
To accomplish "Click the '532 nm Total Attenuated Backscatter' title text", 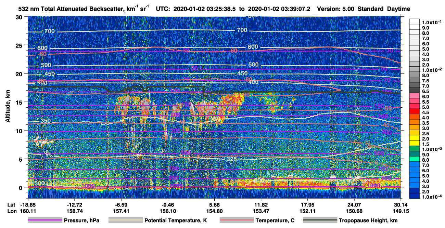I will (x=71, y=9).
